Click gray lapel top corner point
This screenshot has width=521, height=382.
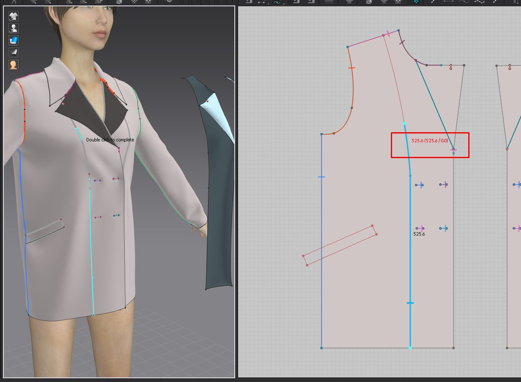(x=464, y=65)
